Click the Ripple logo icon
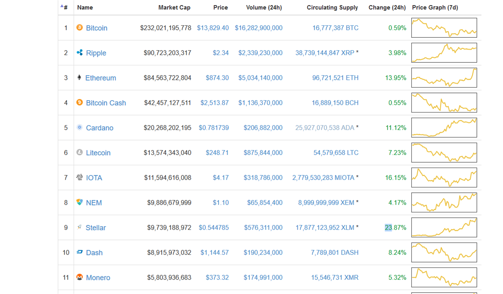This screenshot has width=503, height=294. point(79,53)
